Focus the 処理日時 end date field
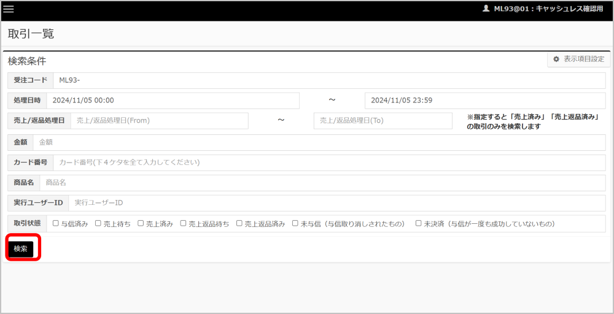This screenshot has height=314, width=614. click(x=484, y=101)
